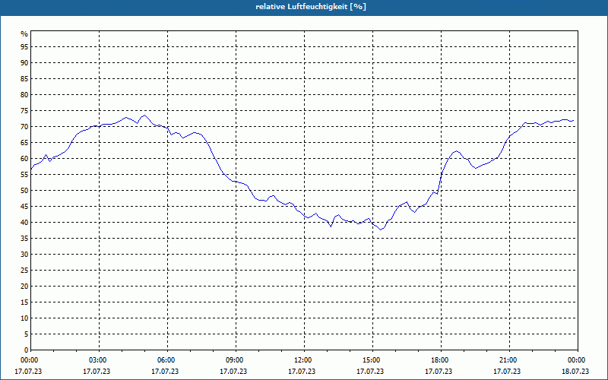This screenshot has height=380, width=608.
Task: Select the 65 y-axis label
Action: (x=24, y=142)
